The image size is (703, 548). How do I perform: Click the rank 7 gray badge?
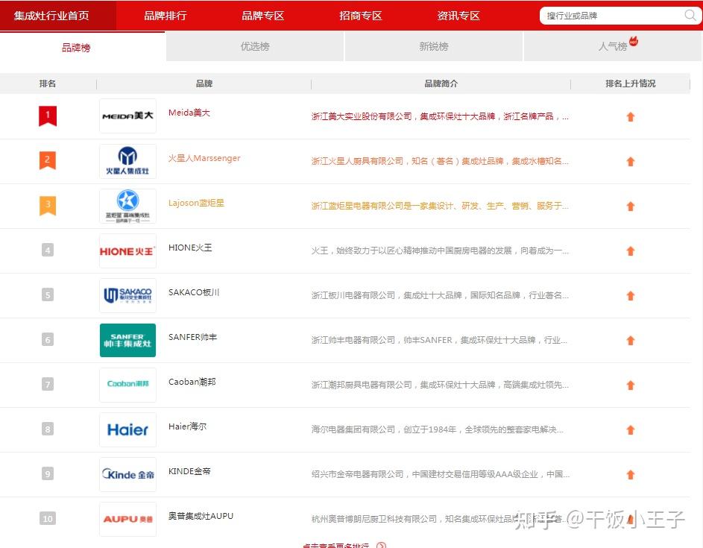click(x=48, y=384)
